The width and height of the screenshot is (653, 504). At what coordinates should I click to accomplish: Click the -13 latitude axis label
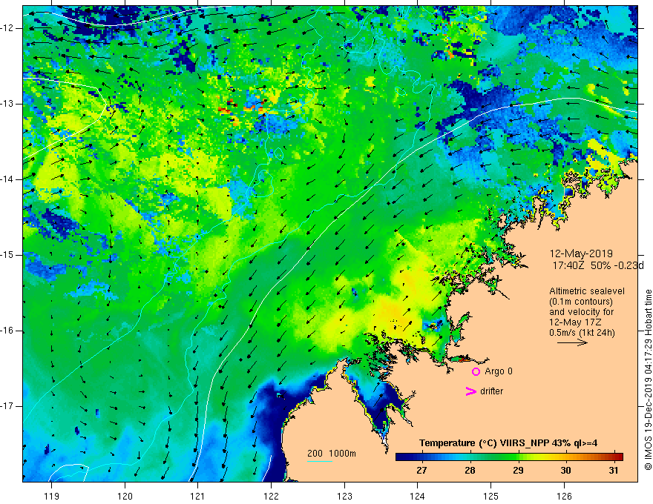(x=7, y=104)
